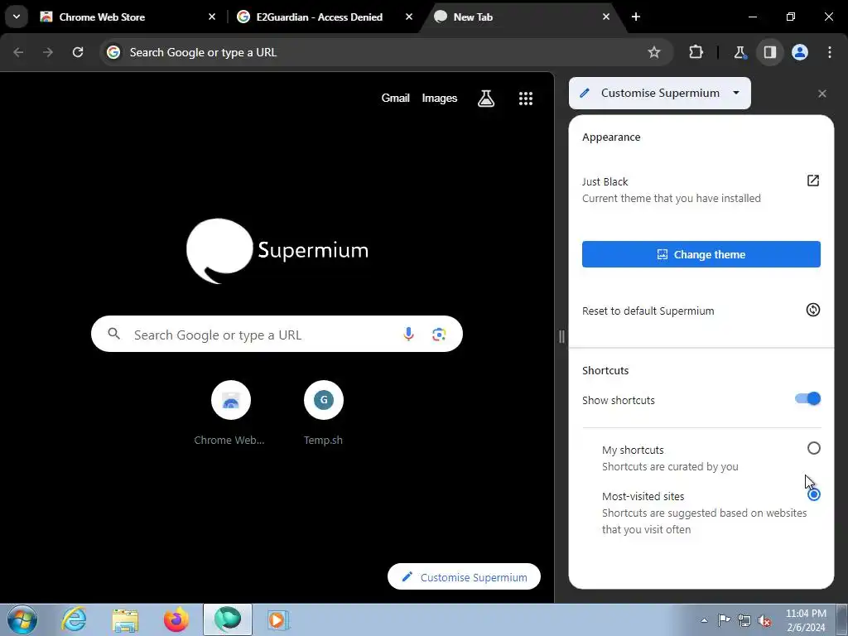The height and width of the screenshot is (636, 848).
Task: Launch Firefox from taskbar
Action: tap(176, 619)
